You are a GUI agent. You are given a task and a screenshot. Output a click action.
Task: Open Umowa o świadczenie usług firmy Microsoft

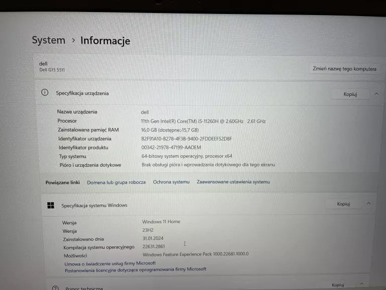(110, 263)
